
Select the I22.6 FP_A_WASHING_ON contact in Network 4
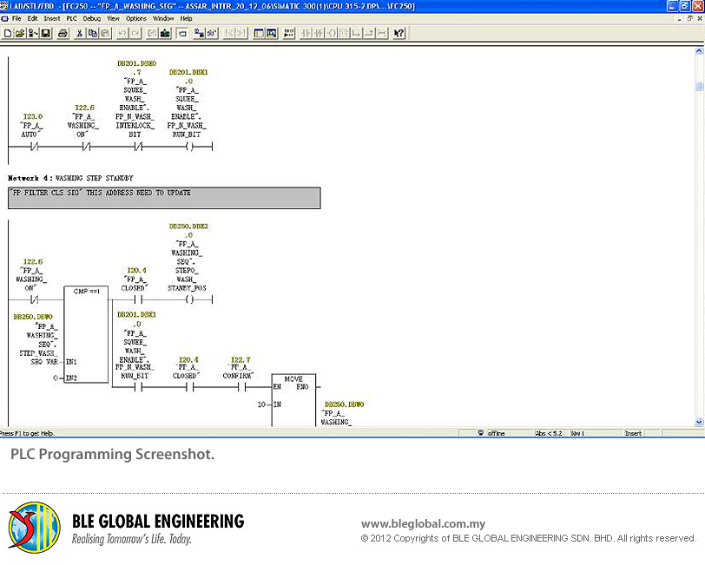click(33, 299)
